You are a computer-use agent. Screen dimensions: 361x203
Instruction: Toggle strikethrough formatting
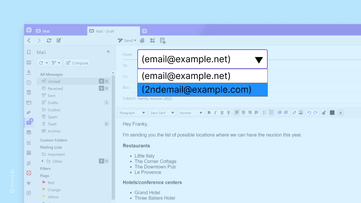[x=228, y=112]
